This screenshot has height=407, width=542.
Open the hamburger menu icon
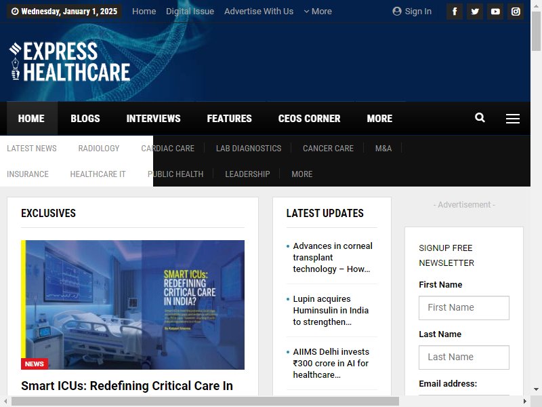coord(513,119)
